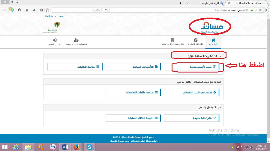Click the search magnifier icon

pos(98,10)
